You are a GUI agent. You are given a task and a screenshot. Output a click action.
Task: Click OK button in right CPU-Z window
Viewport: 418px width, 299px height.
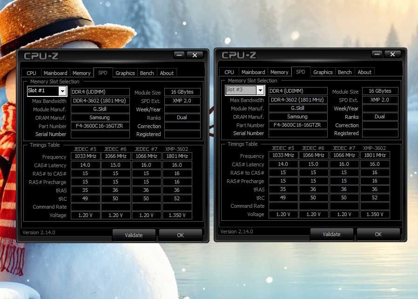378,234
